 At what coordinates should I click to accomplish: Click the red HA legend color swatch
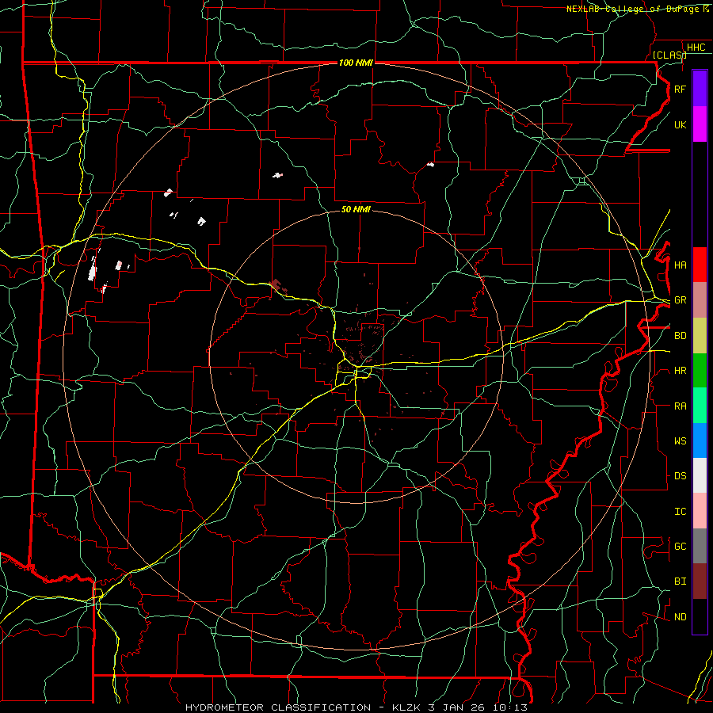(x=700, y=265)
